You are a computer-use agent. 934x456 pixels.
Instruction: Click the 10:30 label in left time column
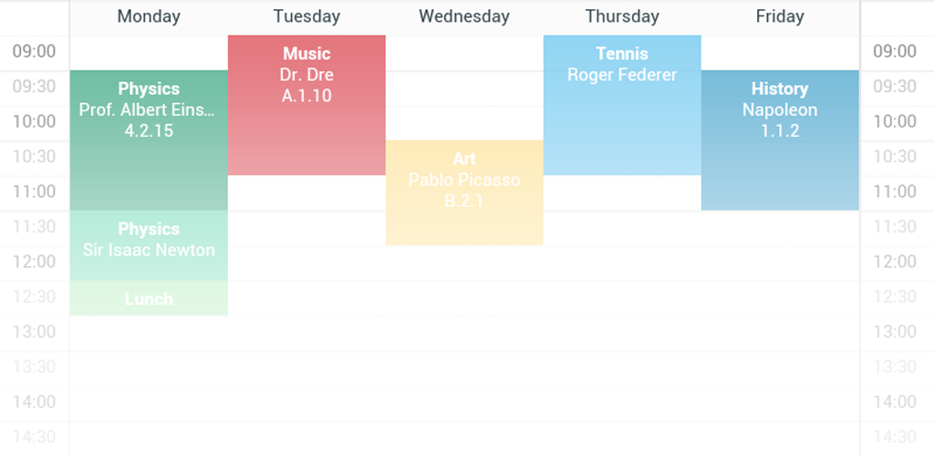pos(34,157)
